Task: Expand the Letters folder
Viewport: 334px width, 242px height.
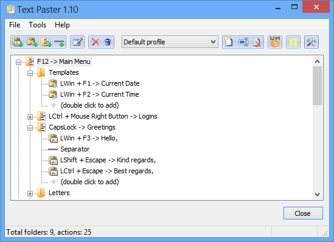Action: [x=30, y=193]
